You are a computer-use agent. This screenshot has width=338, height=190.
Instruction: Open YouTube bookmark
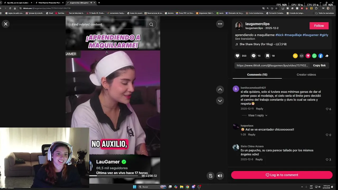[x=60, y=13]
